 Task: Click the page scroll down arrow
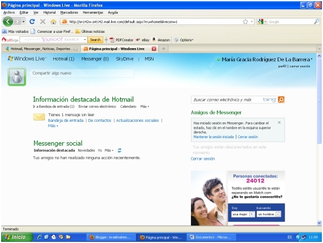click(319, 223)
